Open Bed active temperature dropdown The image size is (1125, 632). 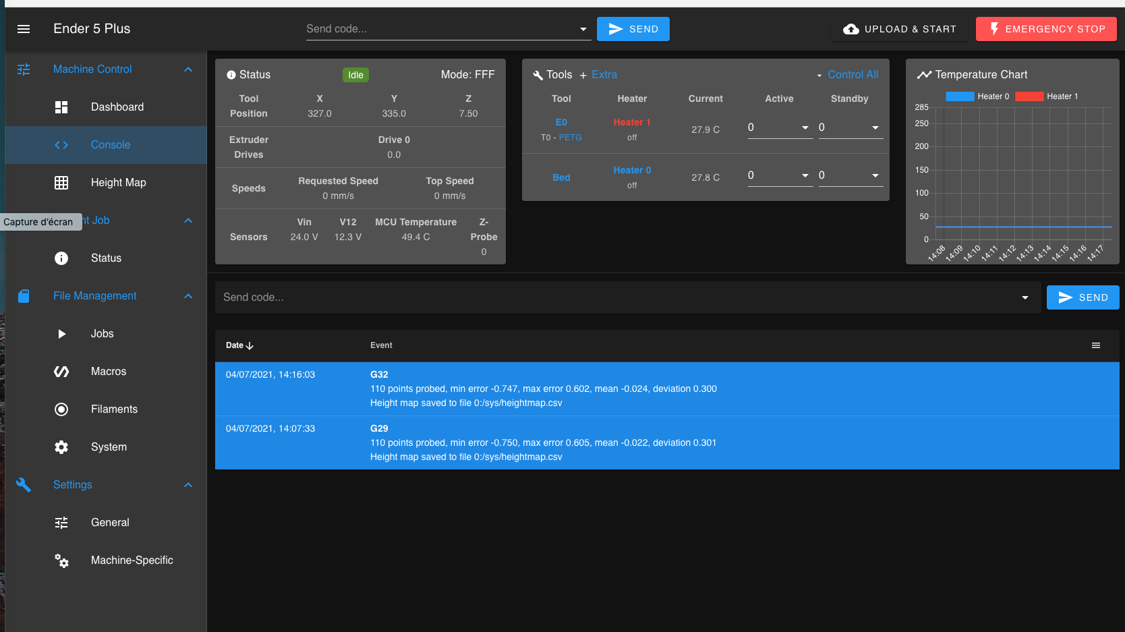(805, 175)
